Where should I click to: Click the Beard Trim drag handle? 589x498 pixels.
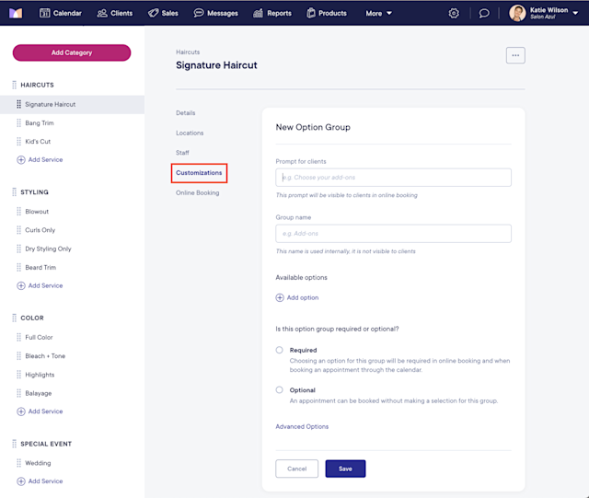pos(18,267)
